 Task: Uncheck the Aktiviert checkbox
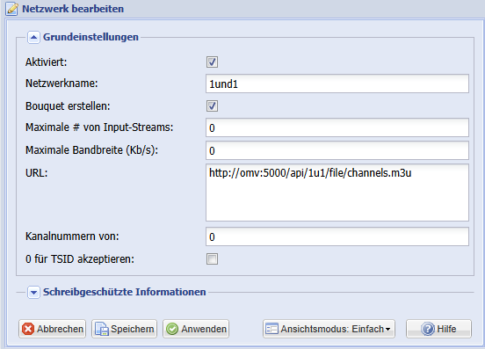213,62
